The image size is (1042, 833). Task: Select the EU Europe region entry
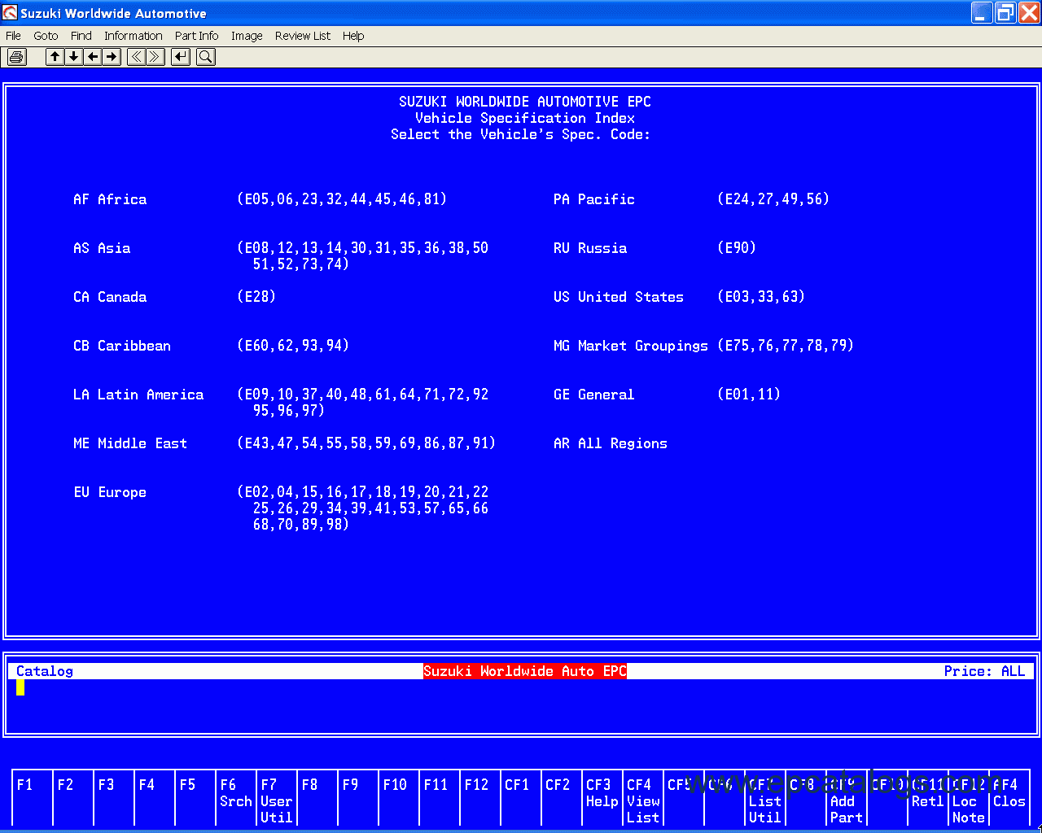[x=110, y=492]
